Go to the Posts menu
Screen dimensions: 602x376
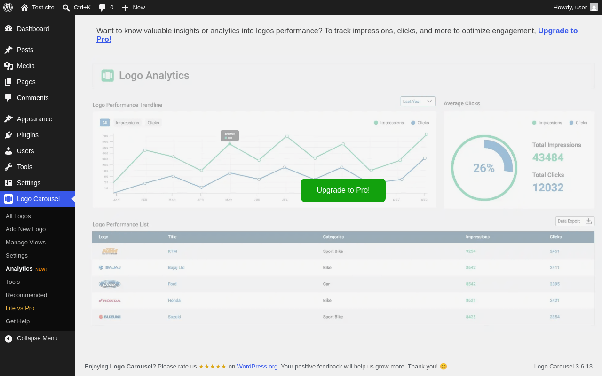coord(38,50)
